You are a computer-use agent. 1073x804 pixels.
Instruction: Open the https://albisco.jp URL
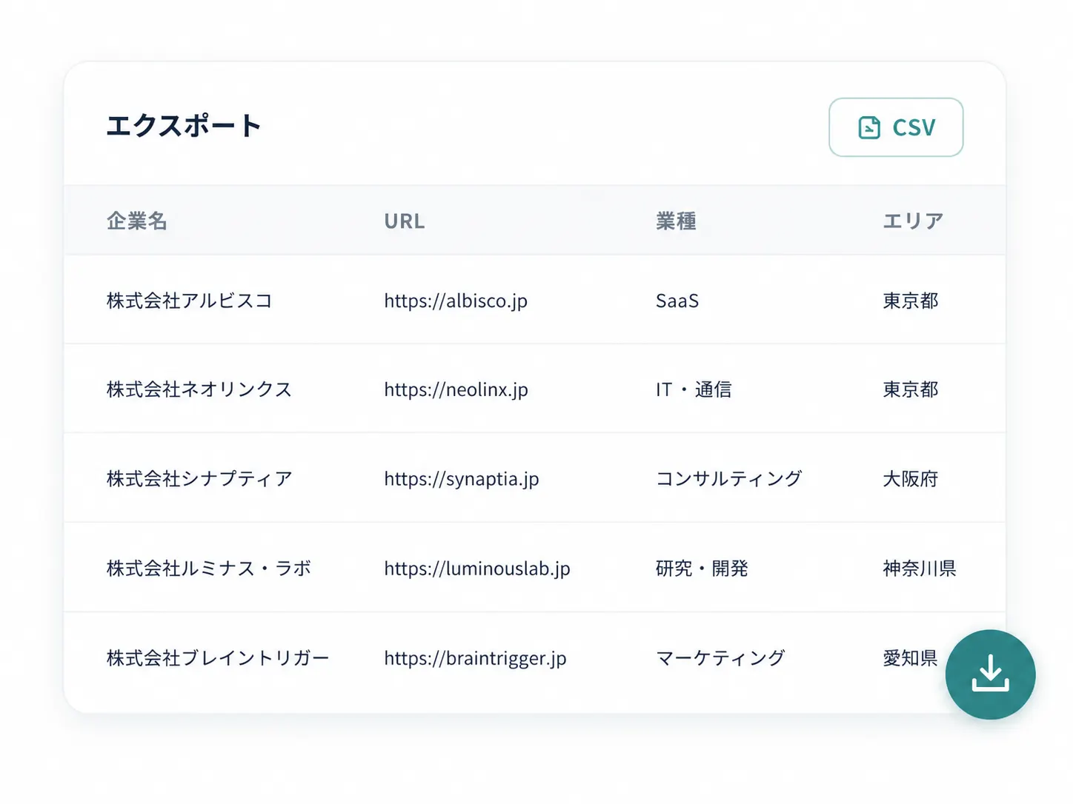pos(456,301)
